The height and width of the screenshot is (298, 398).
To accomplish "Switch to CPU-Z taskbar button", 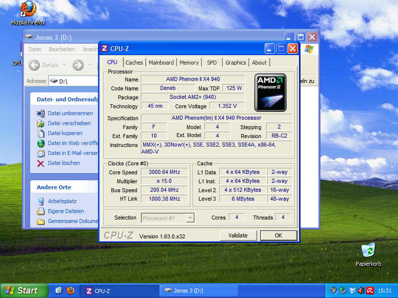I will point(119,291).
